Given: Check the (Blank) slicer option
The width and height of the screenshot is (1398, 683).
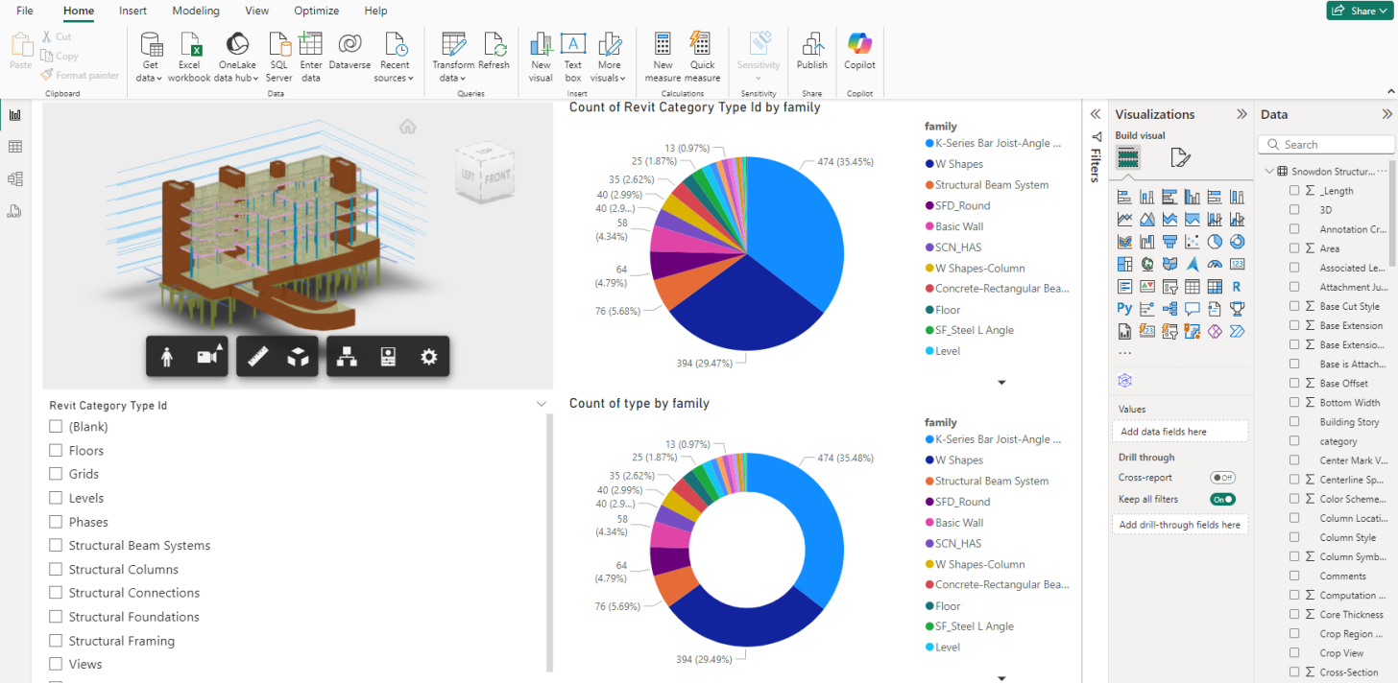Looking at the screenshot, I should pos(56,427).
